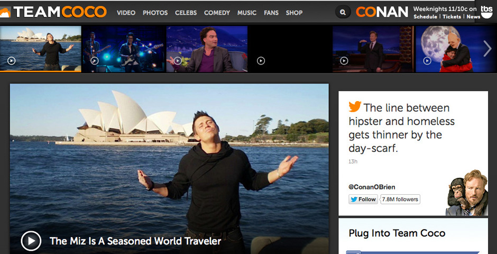The height and width of the screenshot is (254, 497).
Task: Open the PHOTOS menu
Action: (155, 13)
